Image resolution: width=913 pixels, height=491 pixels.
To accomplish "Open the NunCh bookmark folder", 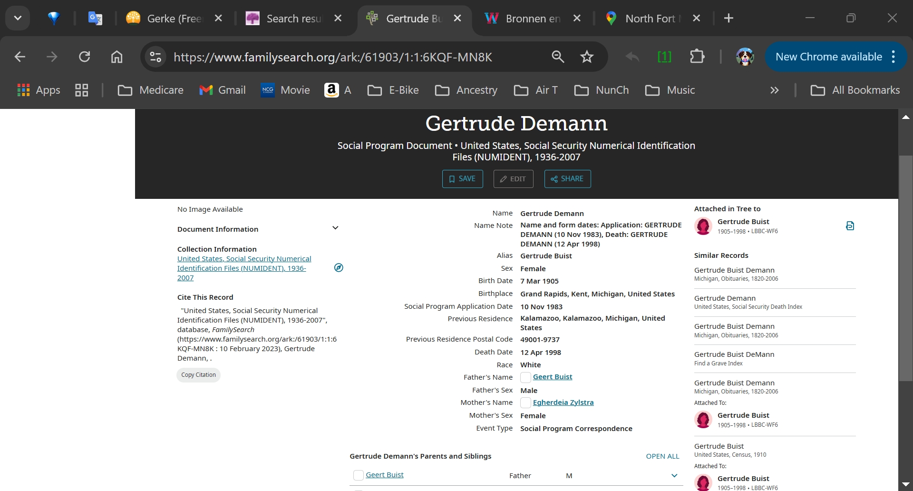I will (x=602, y=90).
